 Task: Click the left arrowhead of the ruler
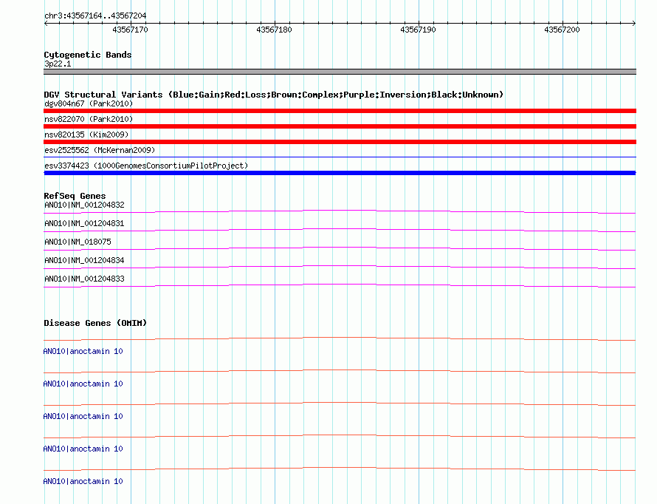point(46,24)
